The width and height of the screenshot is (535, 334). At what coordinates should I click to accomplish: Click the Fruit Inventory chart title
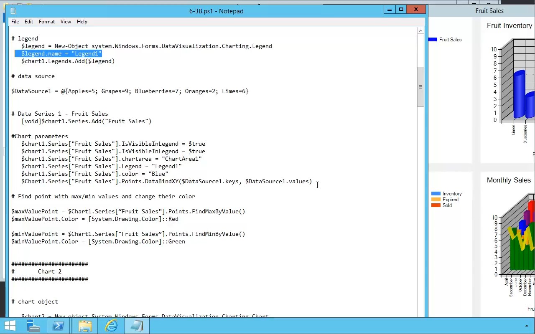(x=510, y=25)
